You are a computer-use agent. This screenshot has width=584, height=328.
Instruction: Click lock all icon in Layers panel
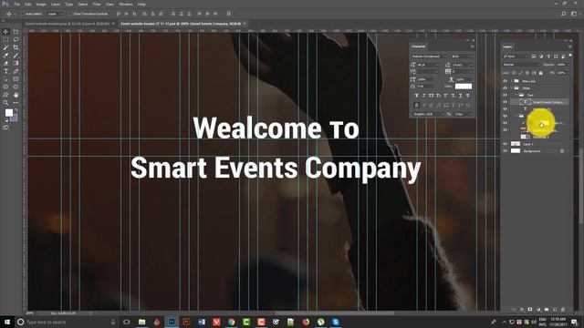coord(541,73)
